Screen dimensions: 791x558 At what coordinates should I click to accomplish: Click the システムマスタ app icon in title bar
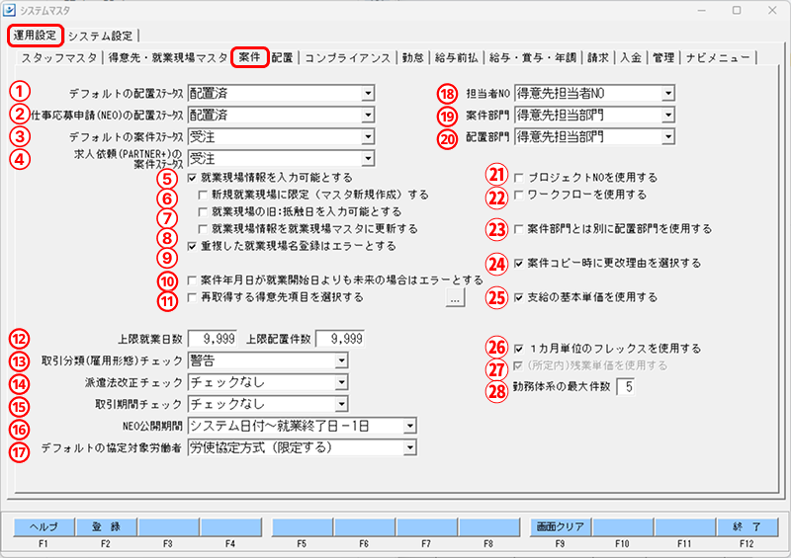coord(9,10)
